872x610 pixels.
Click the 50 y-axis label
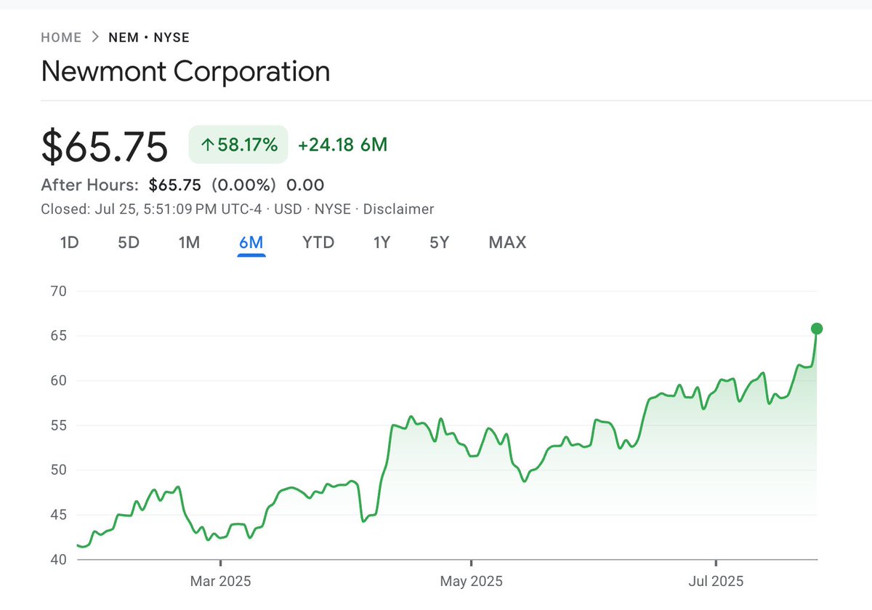(x=58, y=470)
